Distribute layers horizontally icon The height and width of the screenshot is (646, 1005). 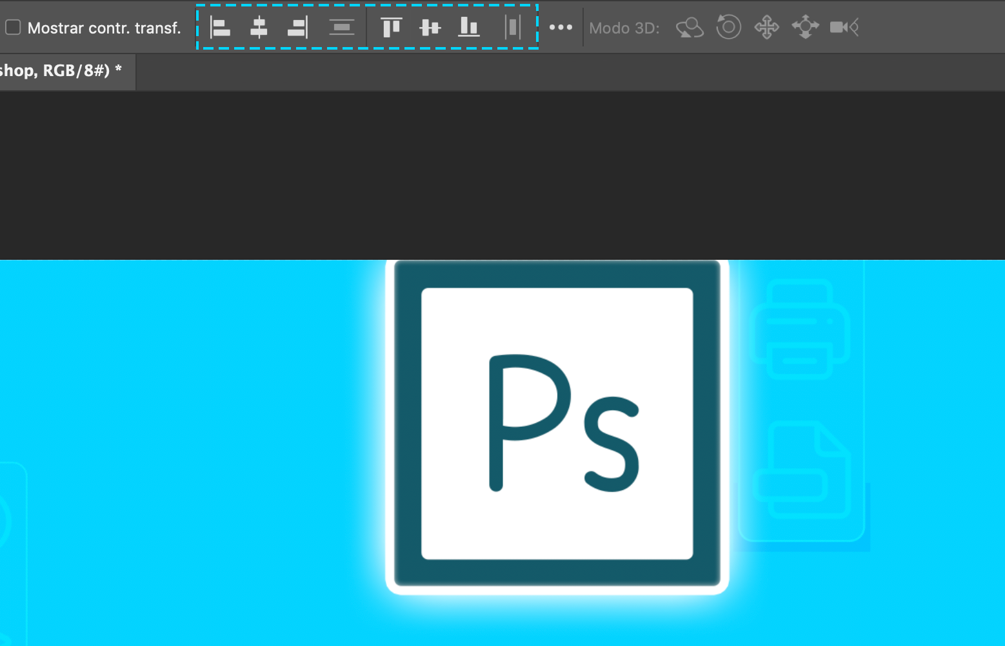513,27
